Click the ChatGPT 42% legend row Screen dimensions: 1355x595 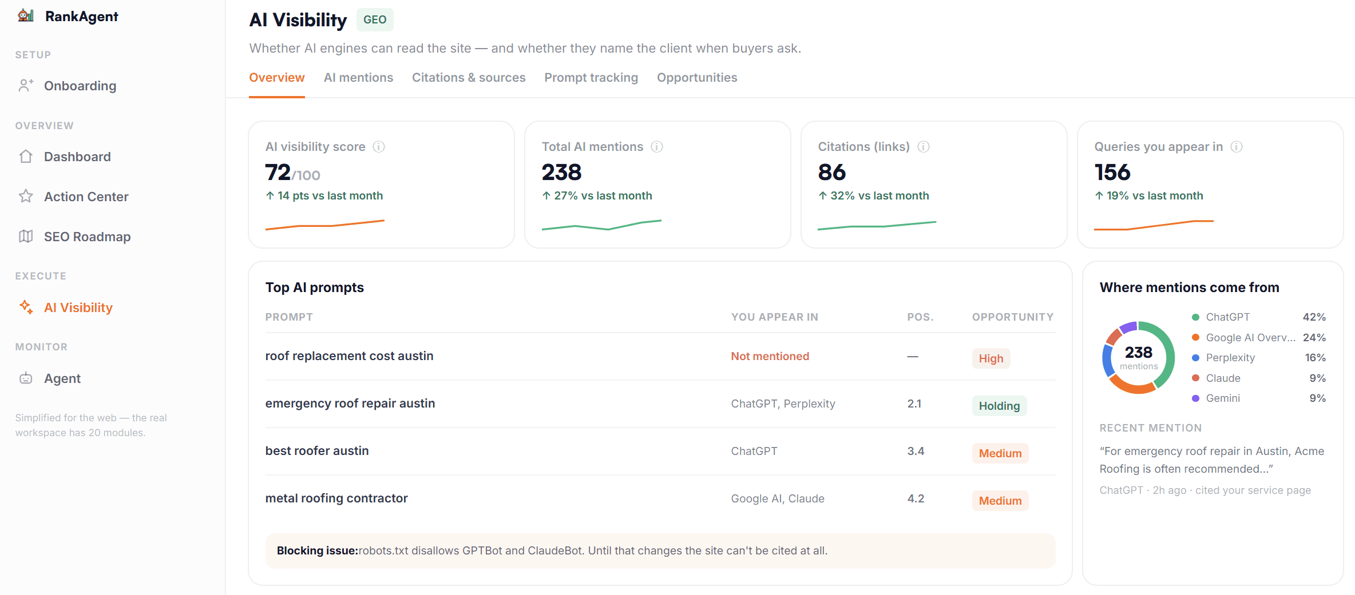tap(1258, 317)
